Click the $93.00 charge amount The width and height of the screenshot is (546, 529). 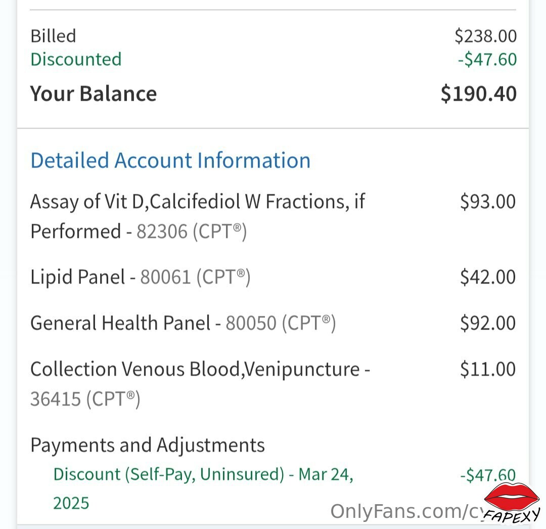487,201
